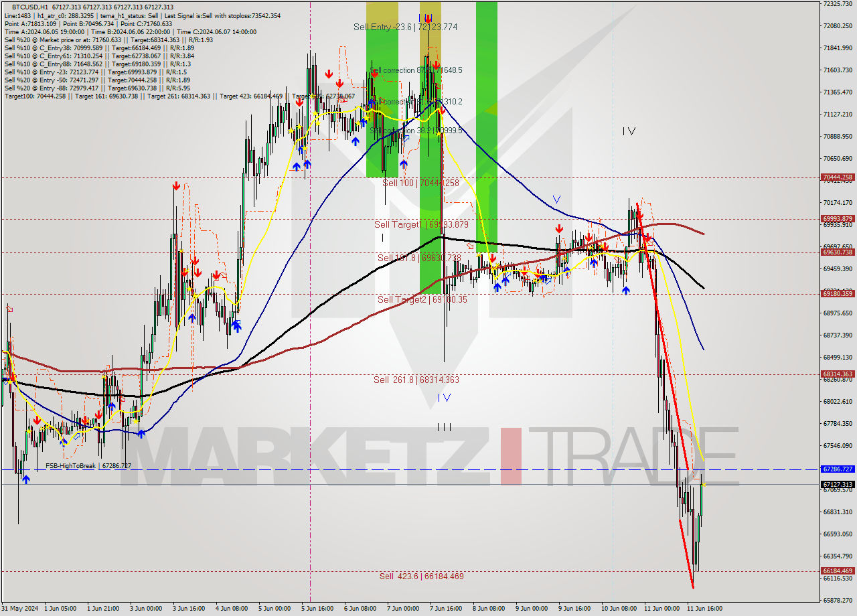The width and height of the screenshot is (857, 616).
Task: Click the '7 Jun 00:00' time label
Action: pyautogui.click(x=403, y=609)
